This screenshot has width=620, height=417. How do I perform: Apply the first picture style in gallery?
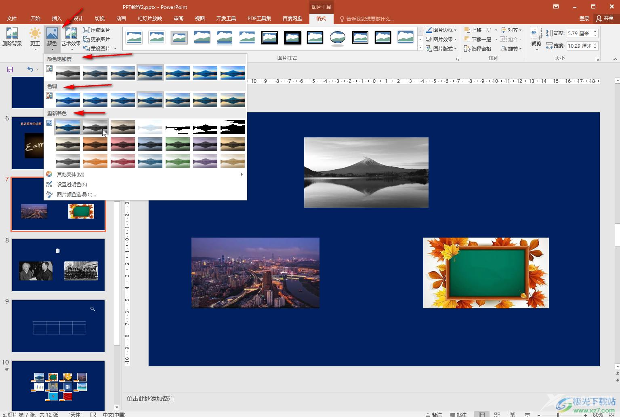pos(134,38)
